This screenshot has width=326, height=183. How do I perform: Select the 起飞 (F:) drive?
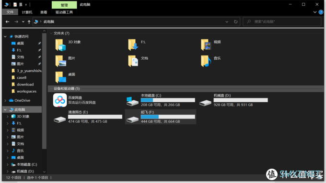[161, 117]
